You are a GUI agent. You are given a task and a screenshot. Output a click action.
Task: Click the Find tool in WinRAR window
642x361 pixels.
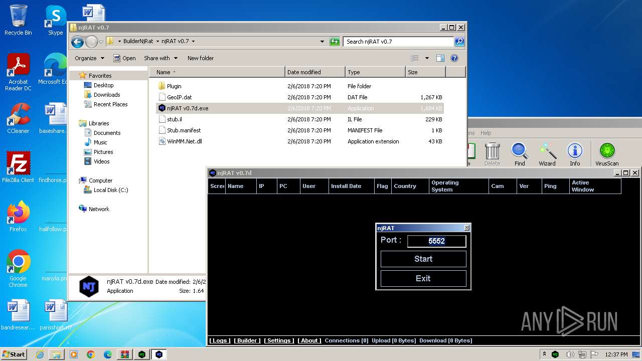coord(520,154)
